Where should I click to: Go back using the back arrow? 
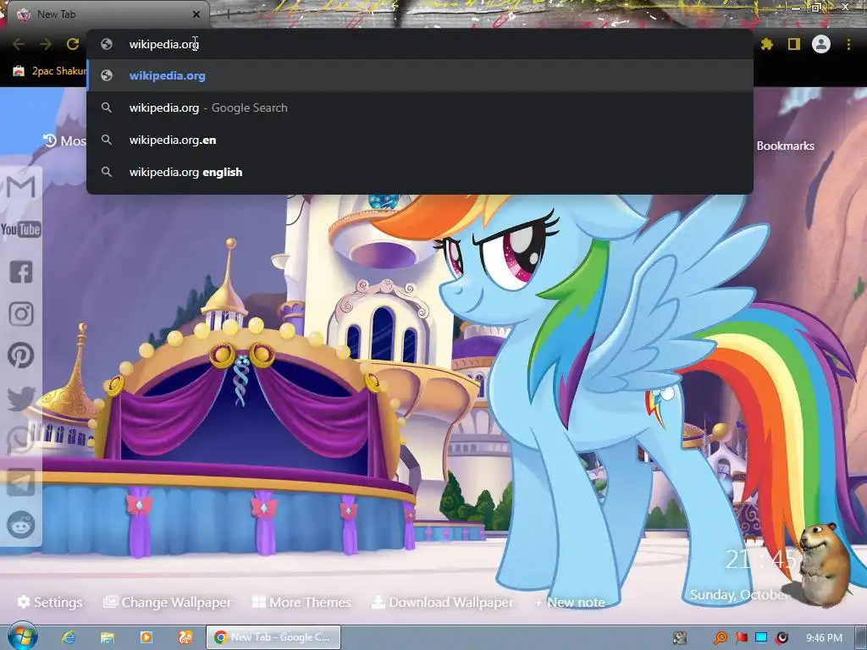(19, 44)
